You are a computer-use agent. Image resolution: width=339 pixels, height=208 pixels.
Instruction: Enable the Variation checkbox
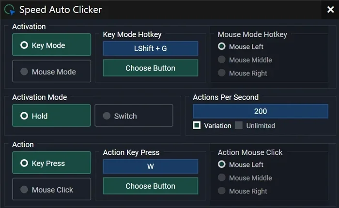[197, 126]
